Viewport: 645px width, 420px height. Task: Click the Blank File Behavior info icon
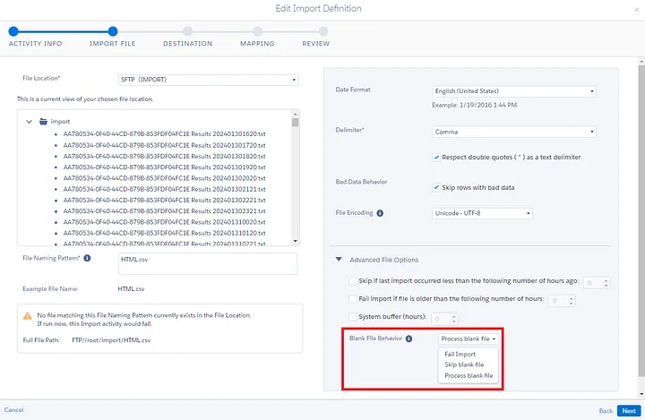[x=408, y=339]
